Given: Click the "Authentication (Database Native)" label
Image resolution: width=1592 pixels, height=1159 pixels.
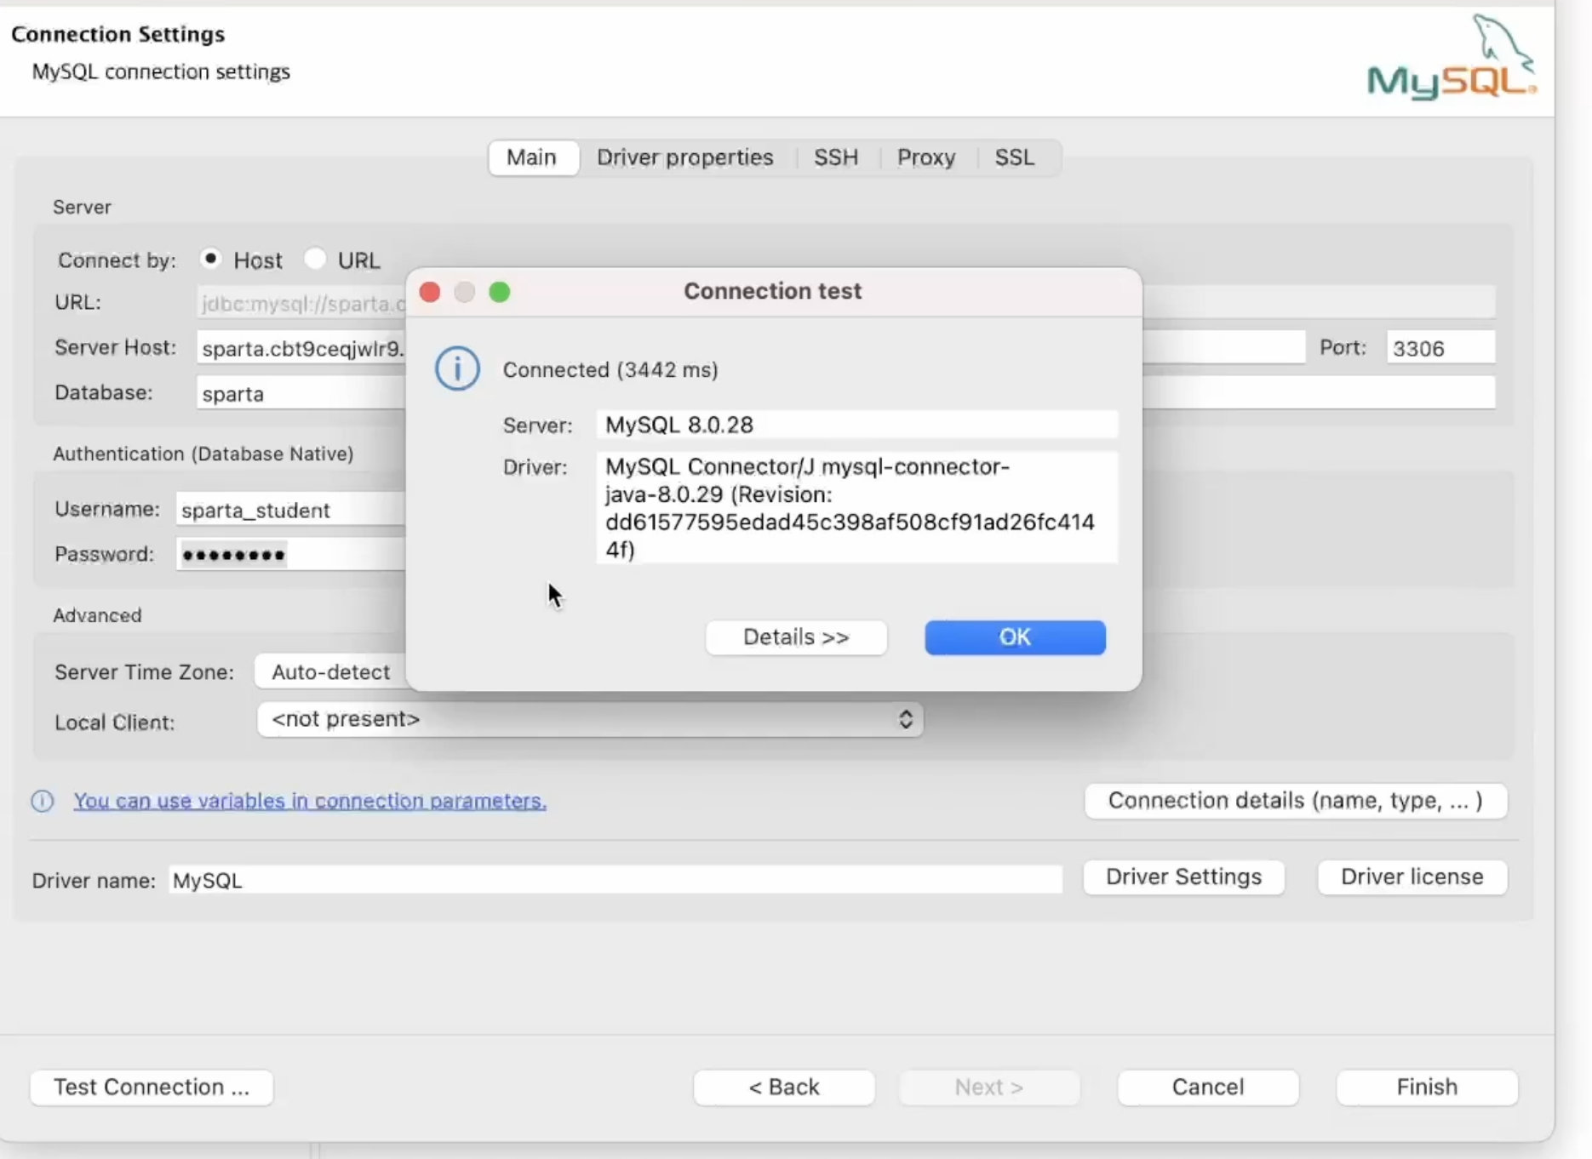Looking at the screenshot, I should coord(203,454).
